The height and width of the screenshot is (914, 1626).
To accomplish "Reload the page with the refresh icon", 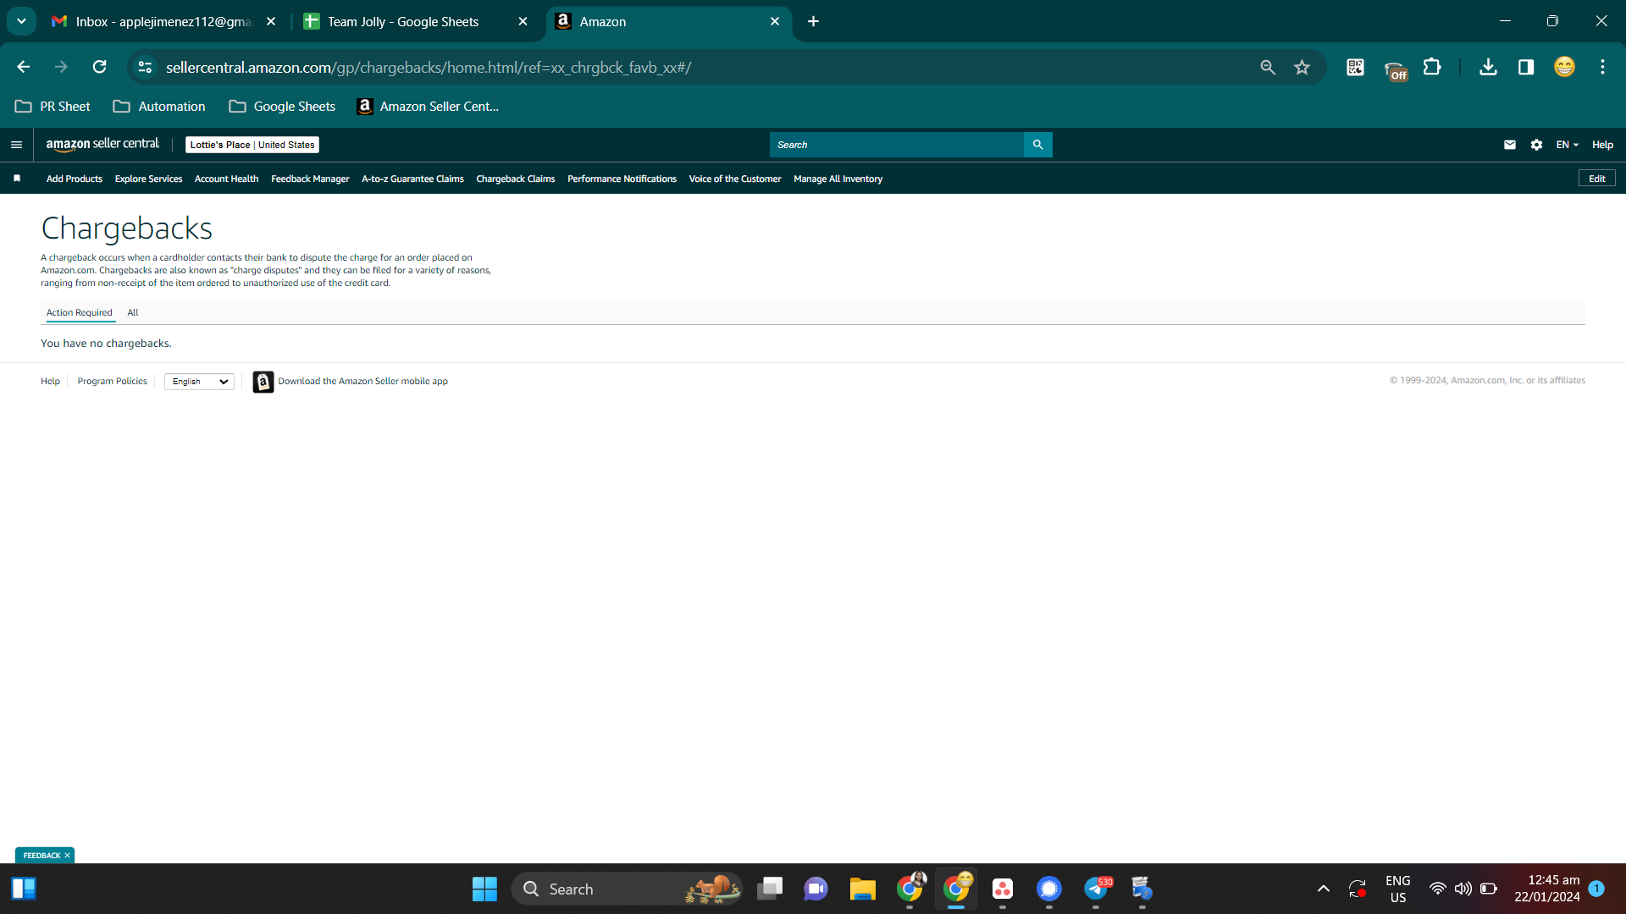I will click(100, 67).
